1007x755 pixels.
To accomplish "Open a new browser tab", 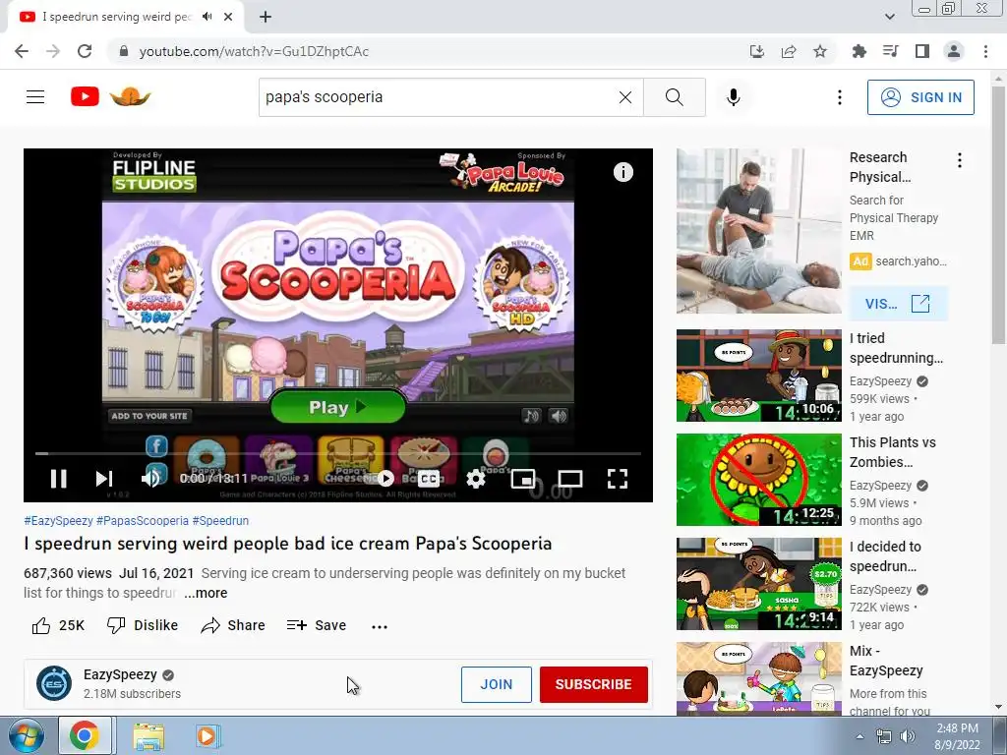I will pos(266,17).
